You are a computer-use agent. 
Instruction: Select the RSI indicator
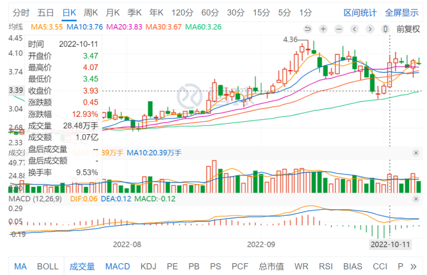point(325,266)
